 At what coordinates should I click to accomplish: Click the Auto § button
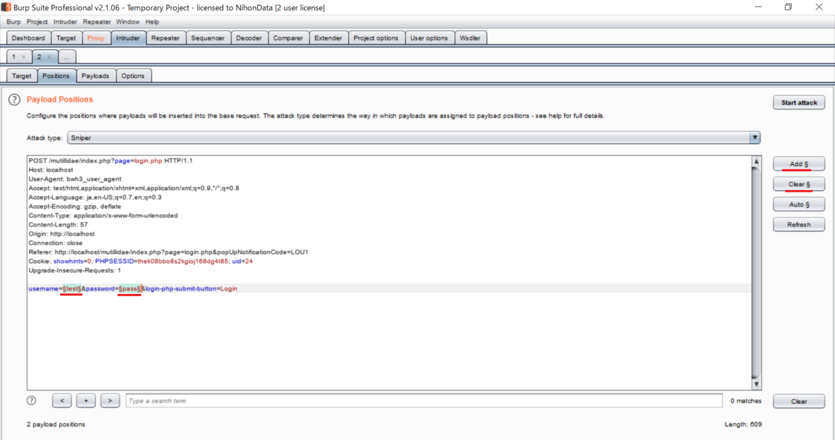click(799, 204)
